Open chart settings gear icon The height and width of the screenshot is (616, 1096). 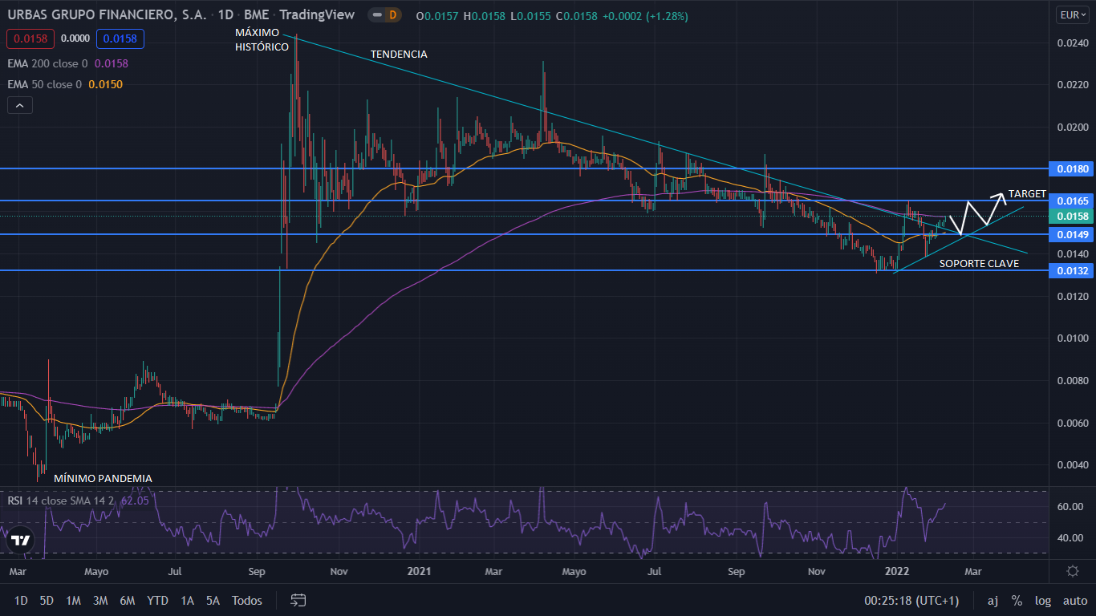(x=1073, y=571)
